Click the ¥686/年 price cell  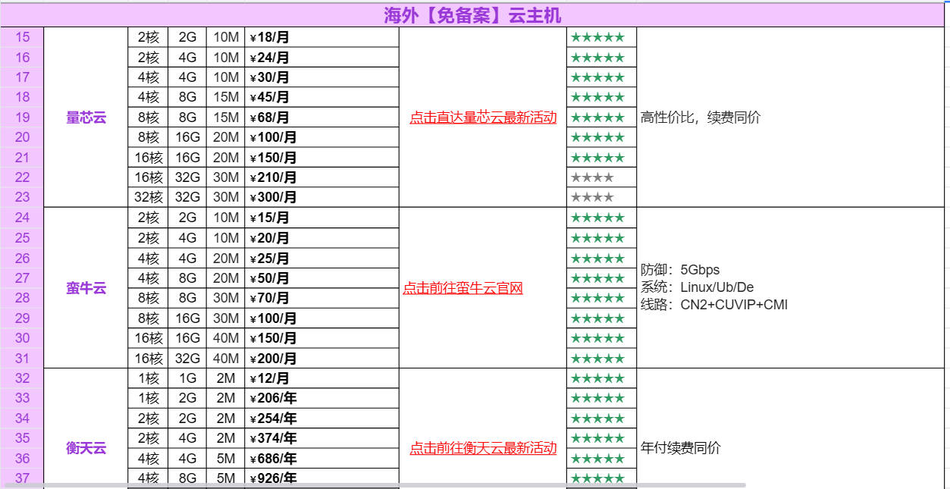tap(321, 458)
